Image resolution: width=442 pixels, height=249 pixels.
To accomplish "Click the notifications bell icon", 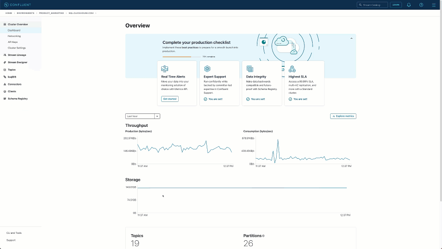I will click(408, 5).
